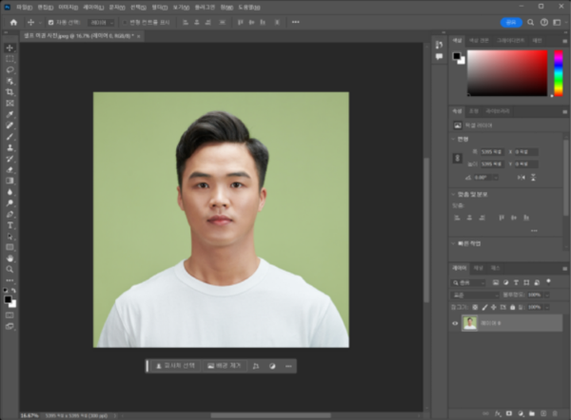Select the Horizontal Type tool
Image resolution: width=571 pixels, height=420 pixels.
(x=10, y=224)
